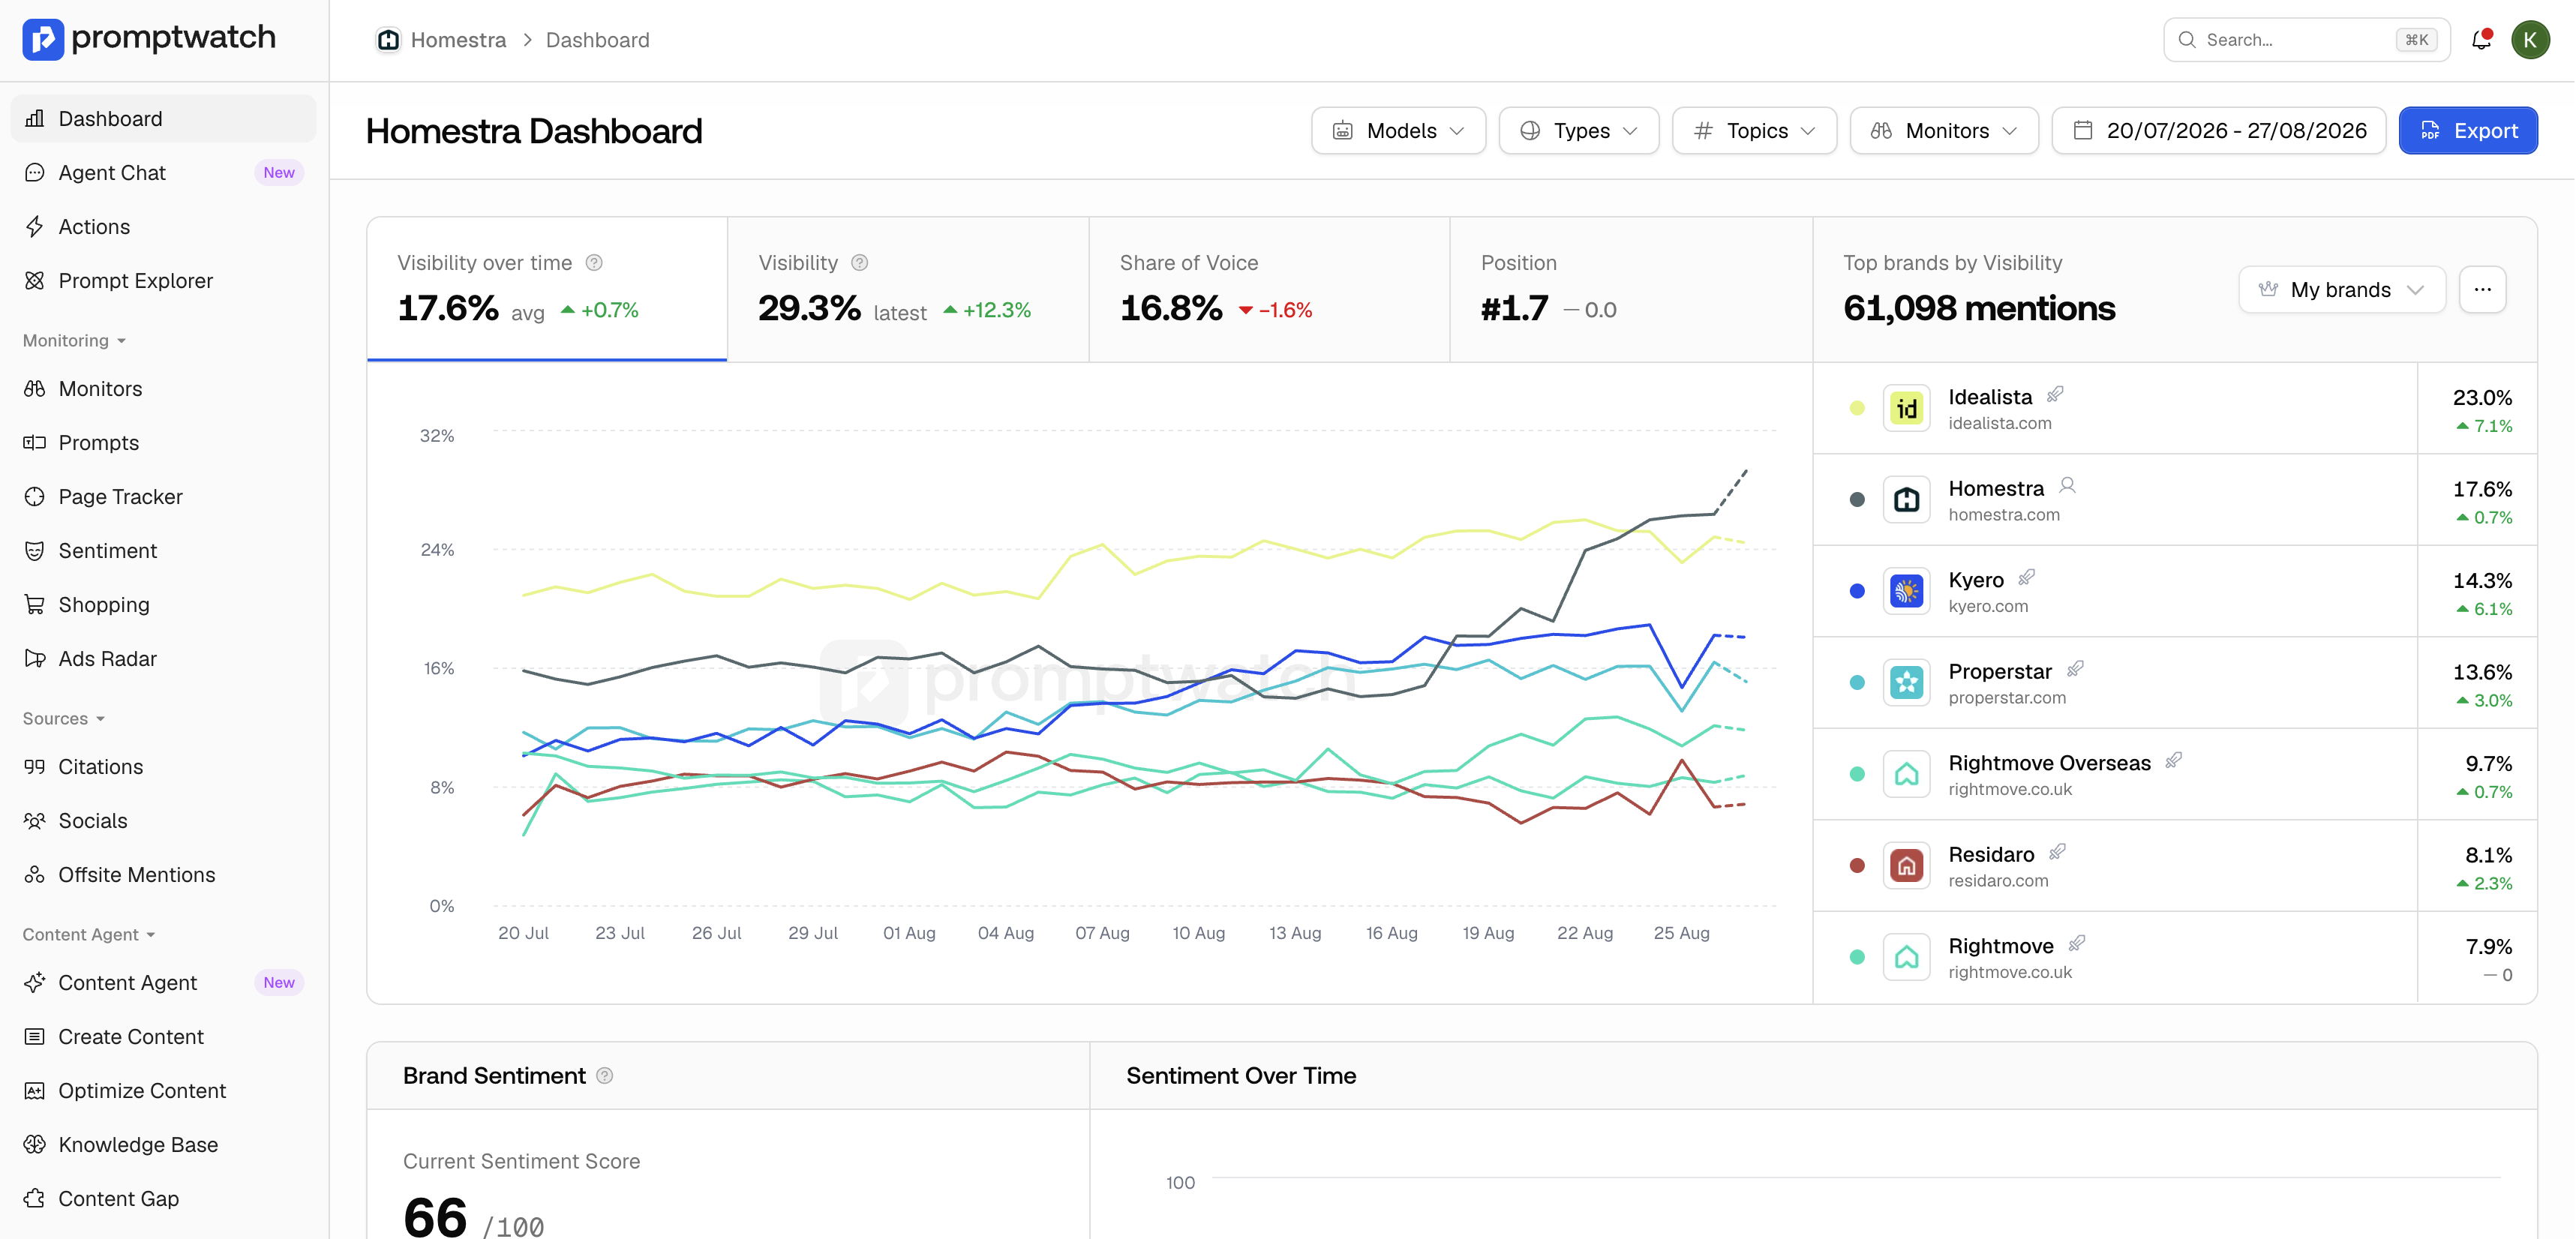Select the Position metric tab

tap(1631, 290)
